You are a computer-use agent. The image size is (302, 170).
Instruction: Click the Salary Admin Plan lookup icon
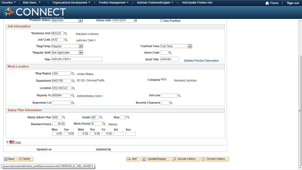tap(64, 118)
